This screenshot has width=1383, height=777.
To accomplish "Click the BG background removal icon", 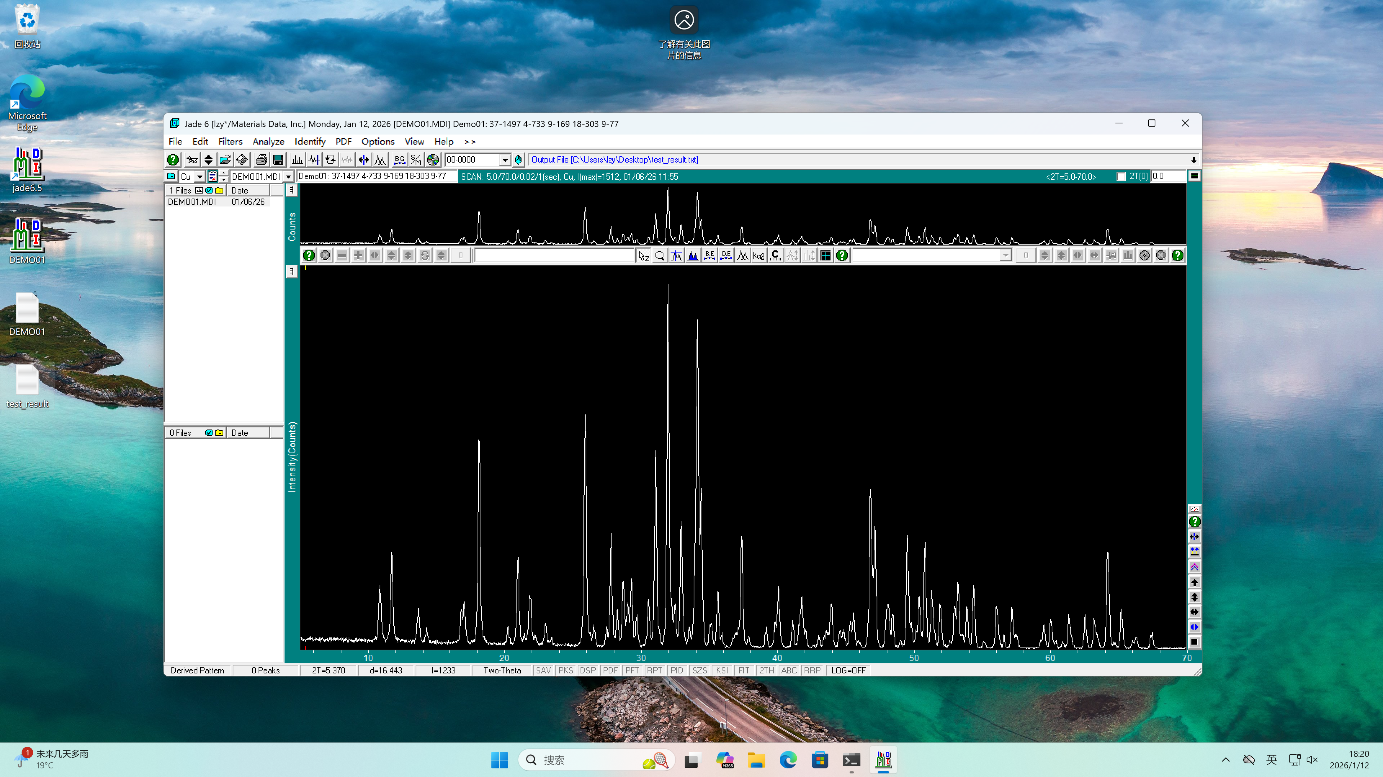I will click(399, 160).
